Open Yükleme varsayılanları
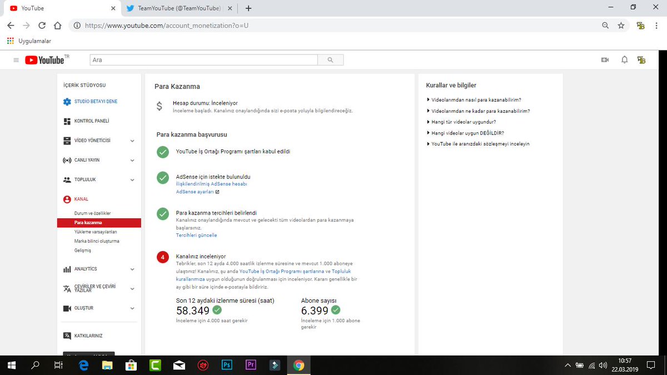667x375 pixels. point(96,232)
